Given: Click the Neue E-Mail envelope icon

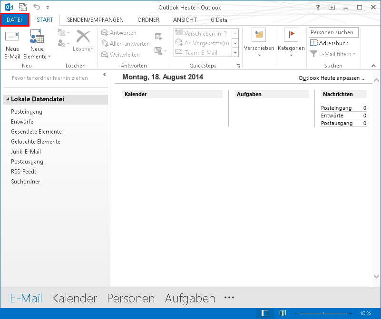Looking at the screenshot, I should tap(12, 37).
